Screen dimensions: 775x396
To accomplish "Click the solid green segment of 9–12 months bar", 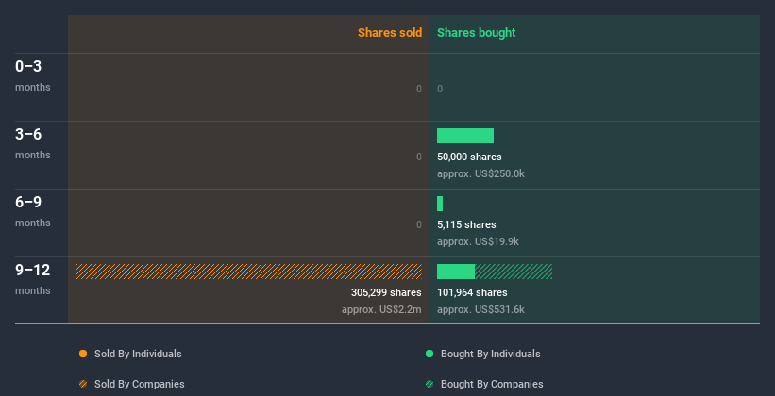I will point(456,272).
